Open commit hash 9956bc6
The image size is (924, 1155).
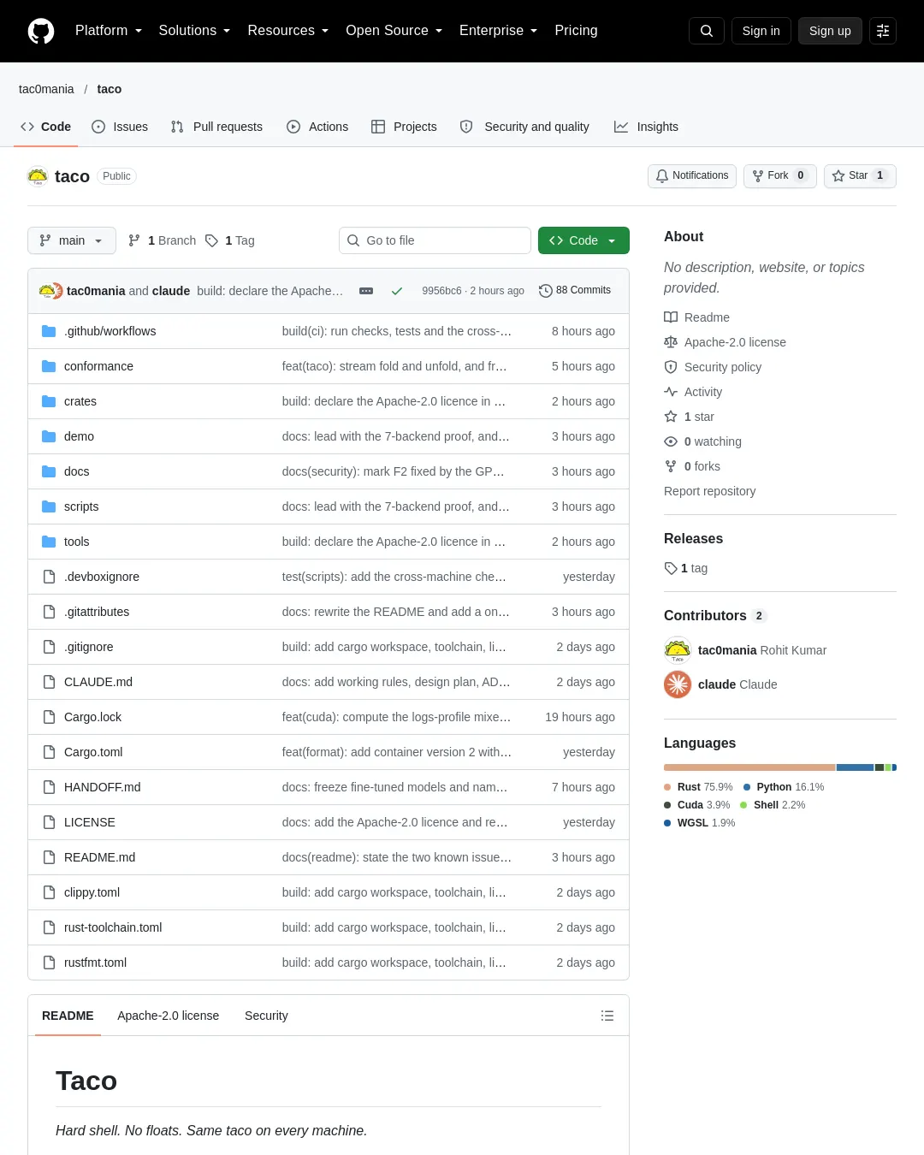pos(441,291)
